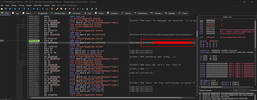Stop debugging with the square Stop icon
This screenshot has width=257, height=100.
point(10,9)
